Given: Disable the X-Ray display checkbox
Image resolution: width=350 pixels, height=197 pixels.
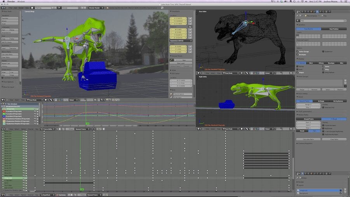Looking at the screenshot, I should click(323, 69).
